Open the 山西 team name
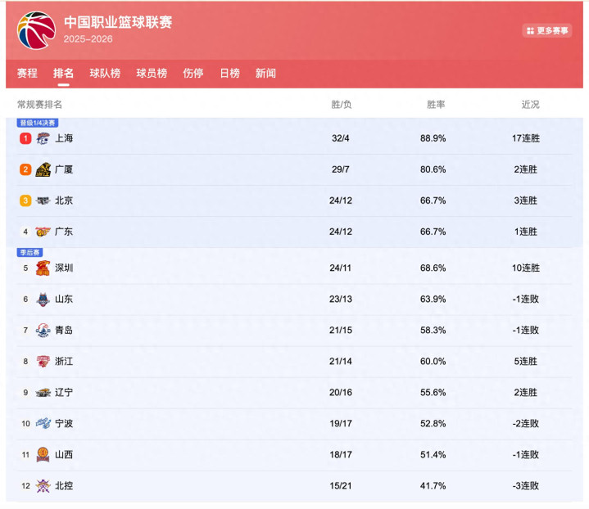The image size is (589, 509). (x=64, y=454)
